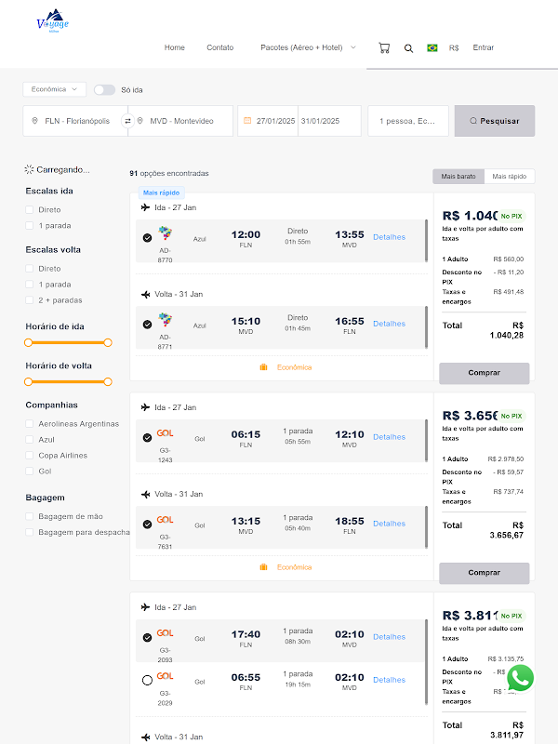
Task: Filter by Gol company checkbox
Action: 30,472
